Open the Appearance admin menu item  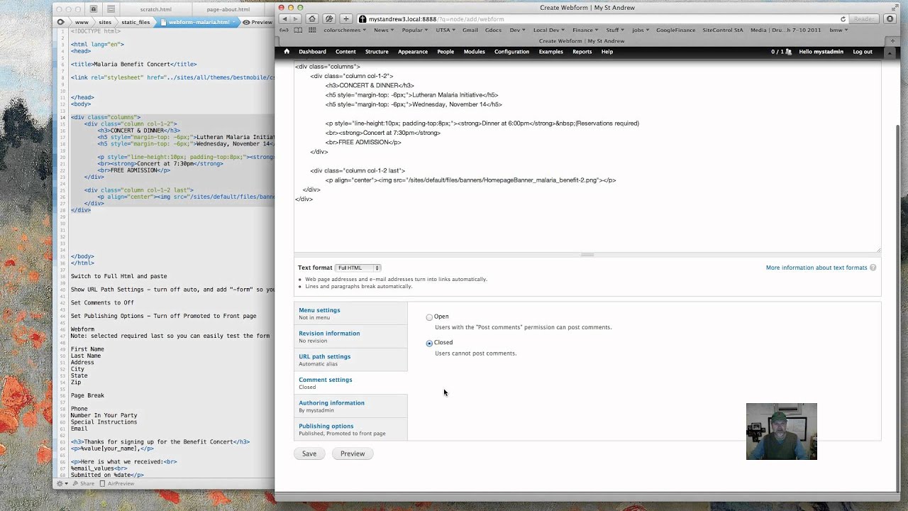click(413, 52)
